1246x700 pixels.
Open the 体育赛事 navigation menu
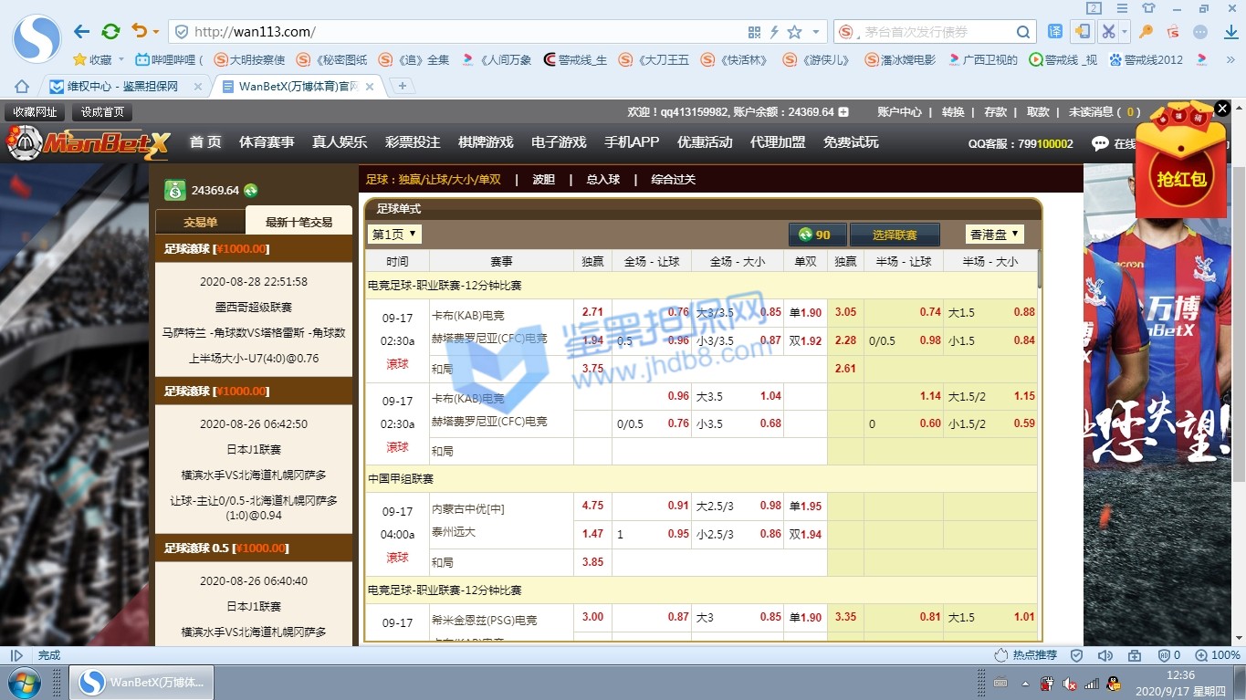[267, 142]
